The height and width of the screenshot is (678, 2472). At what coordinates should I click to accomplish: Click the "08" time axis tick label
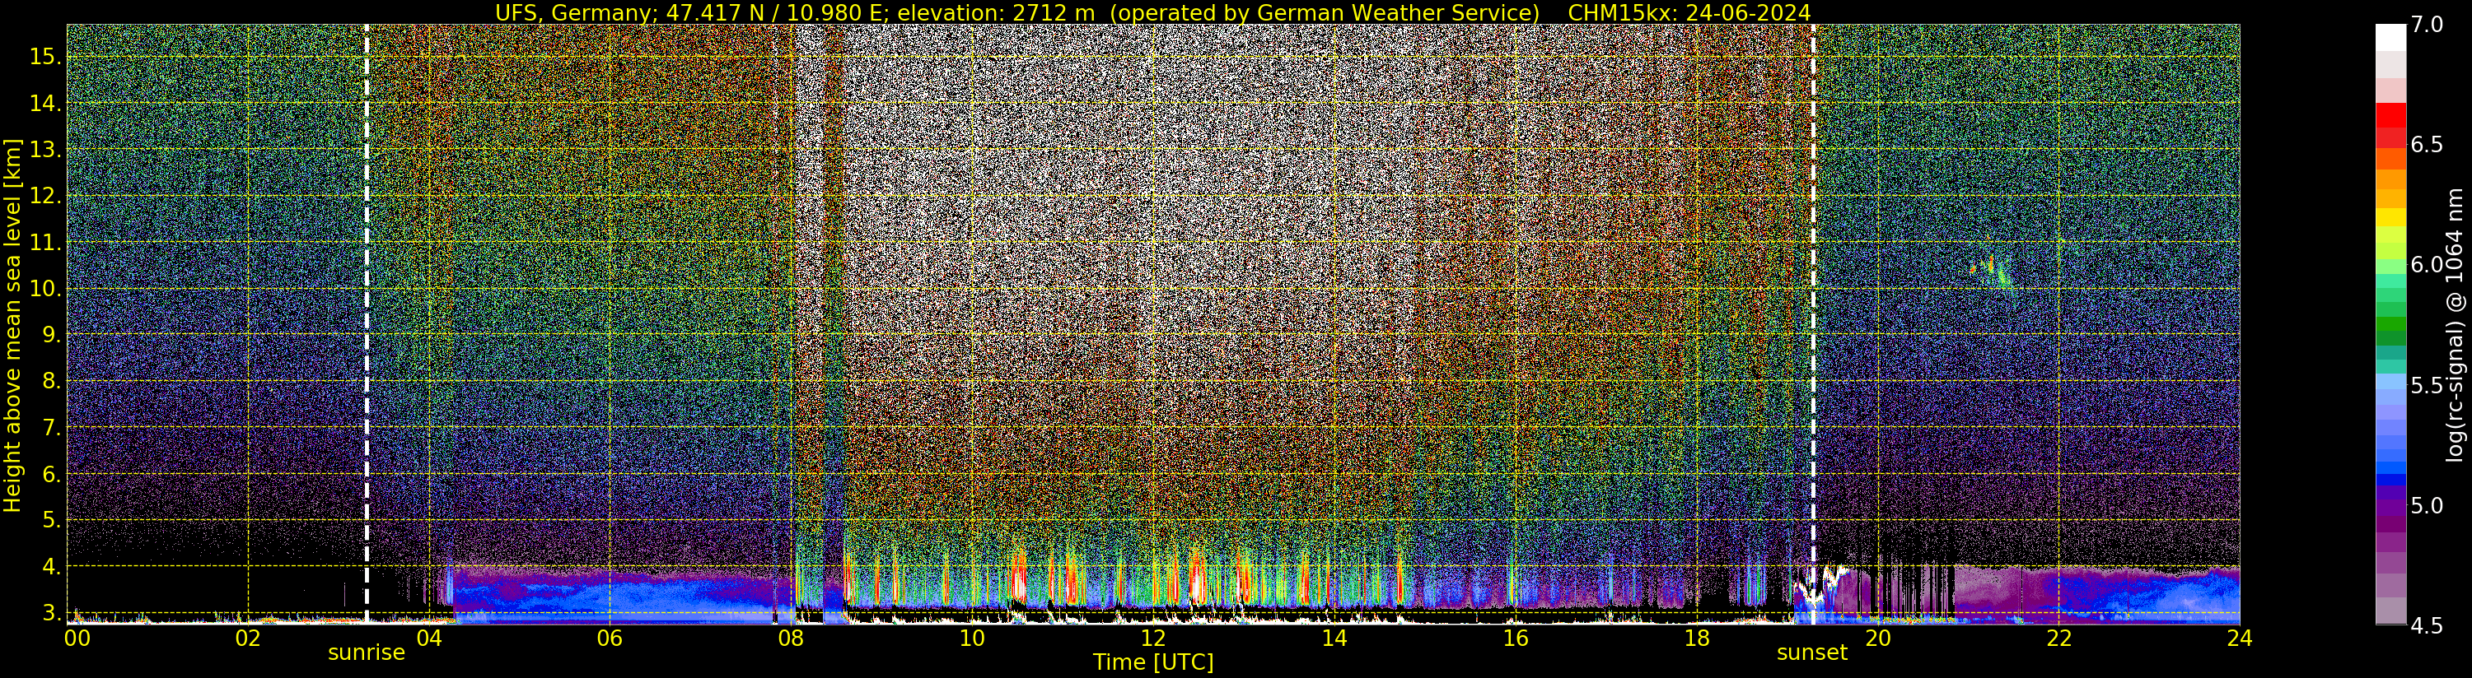791,638
